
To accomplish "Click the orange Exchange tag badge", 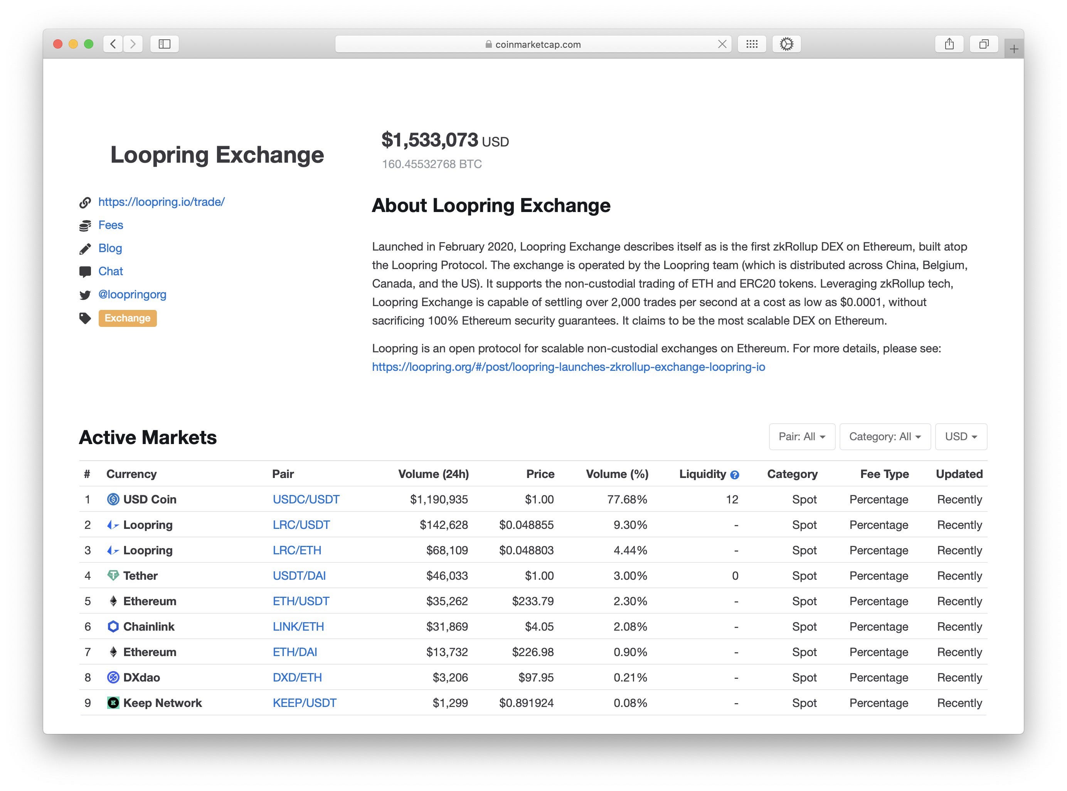I will pyautogui.click(x=127, y=318).
